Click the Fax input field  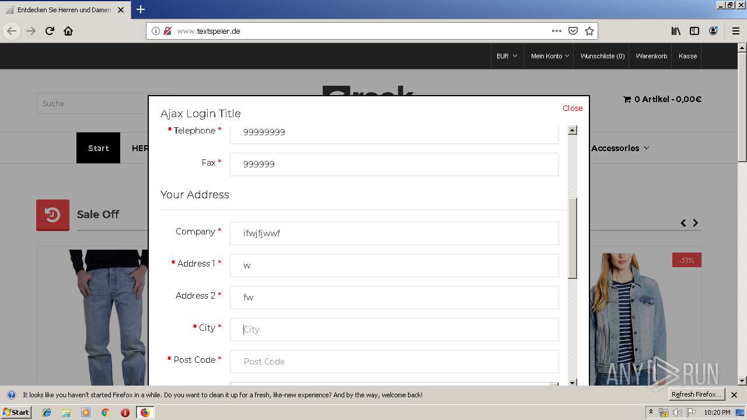(395, 164)
